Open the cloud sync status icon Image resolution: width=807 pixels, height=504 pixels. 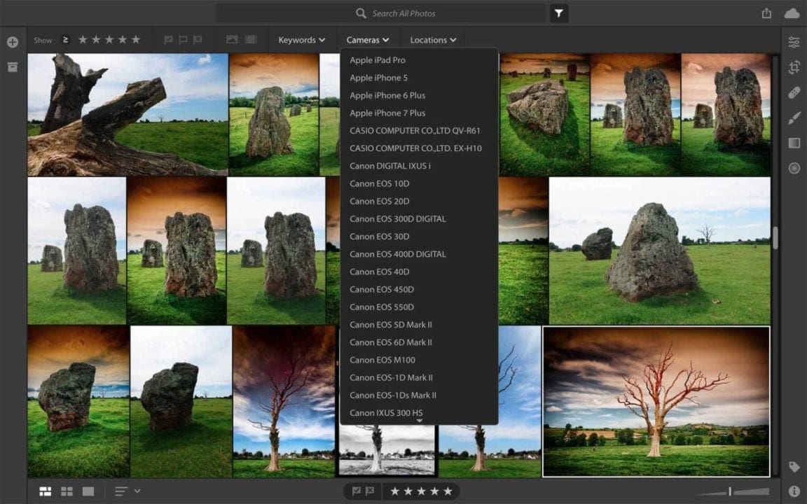[x=792, y=13]
